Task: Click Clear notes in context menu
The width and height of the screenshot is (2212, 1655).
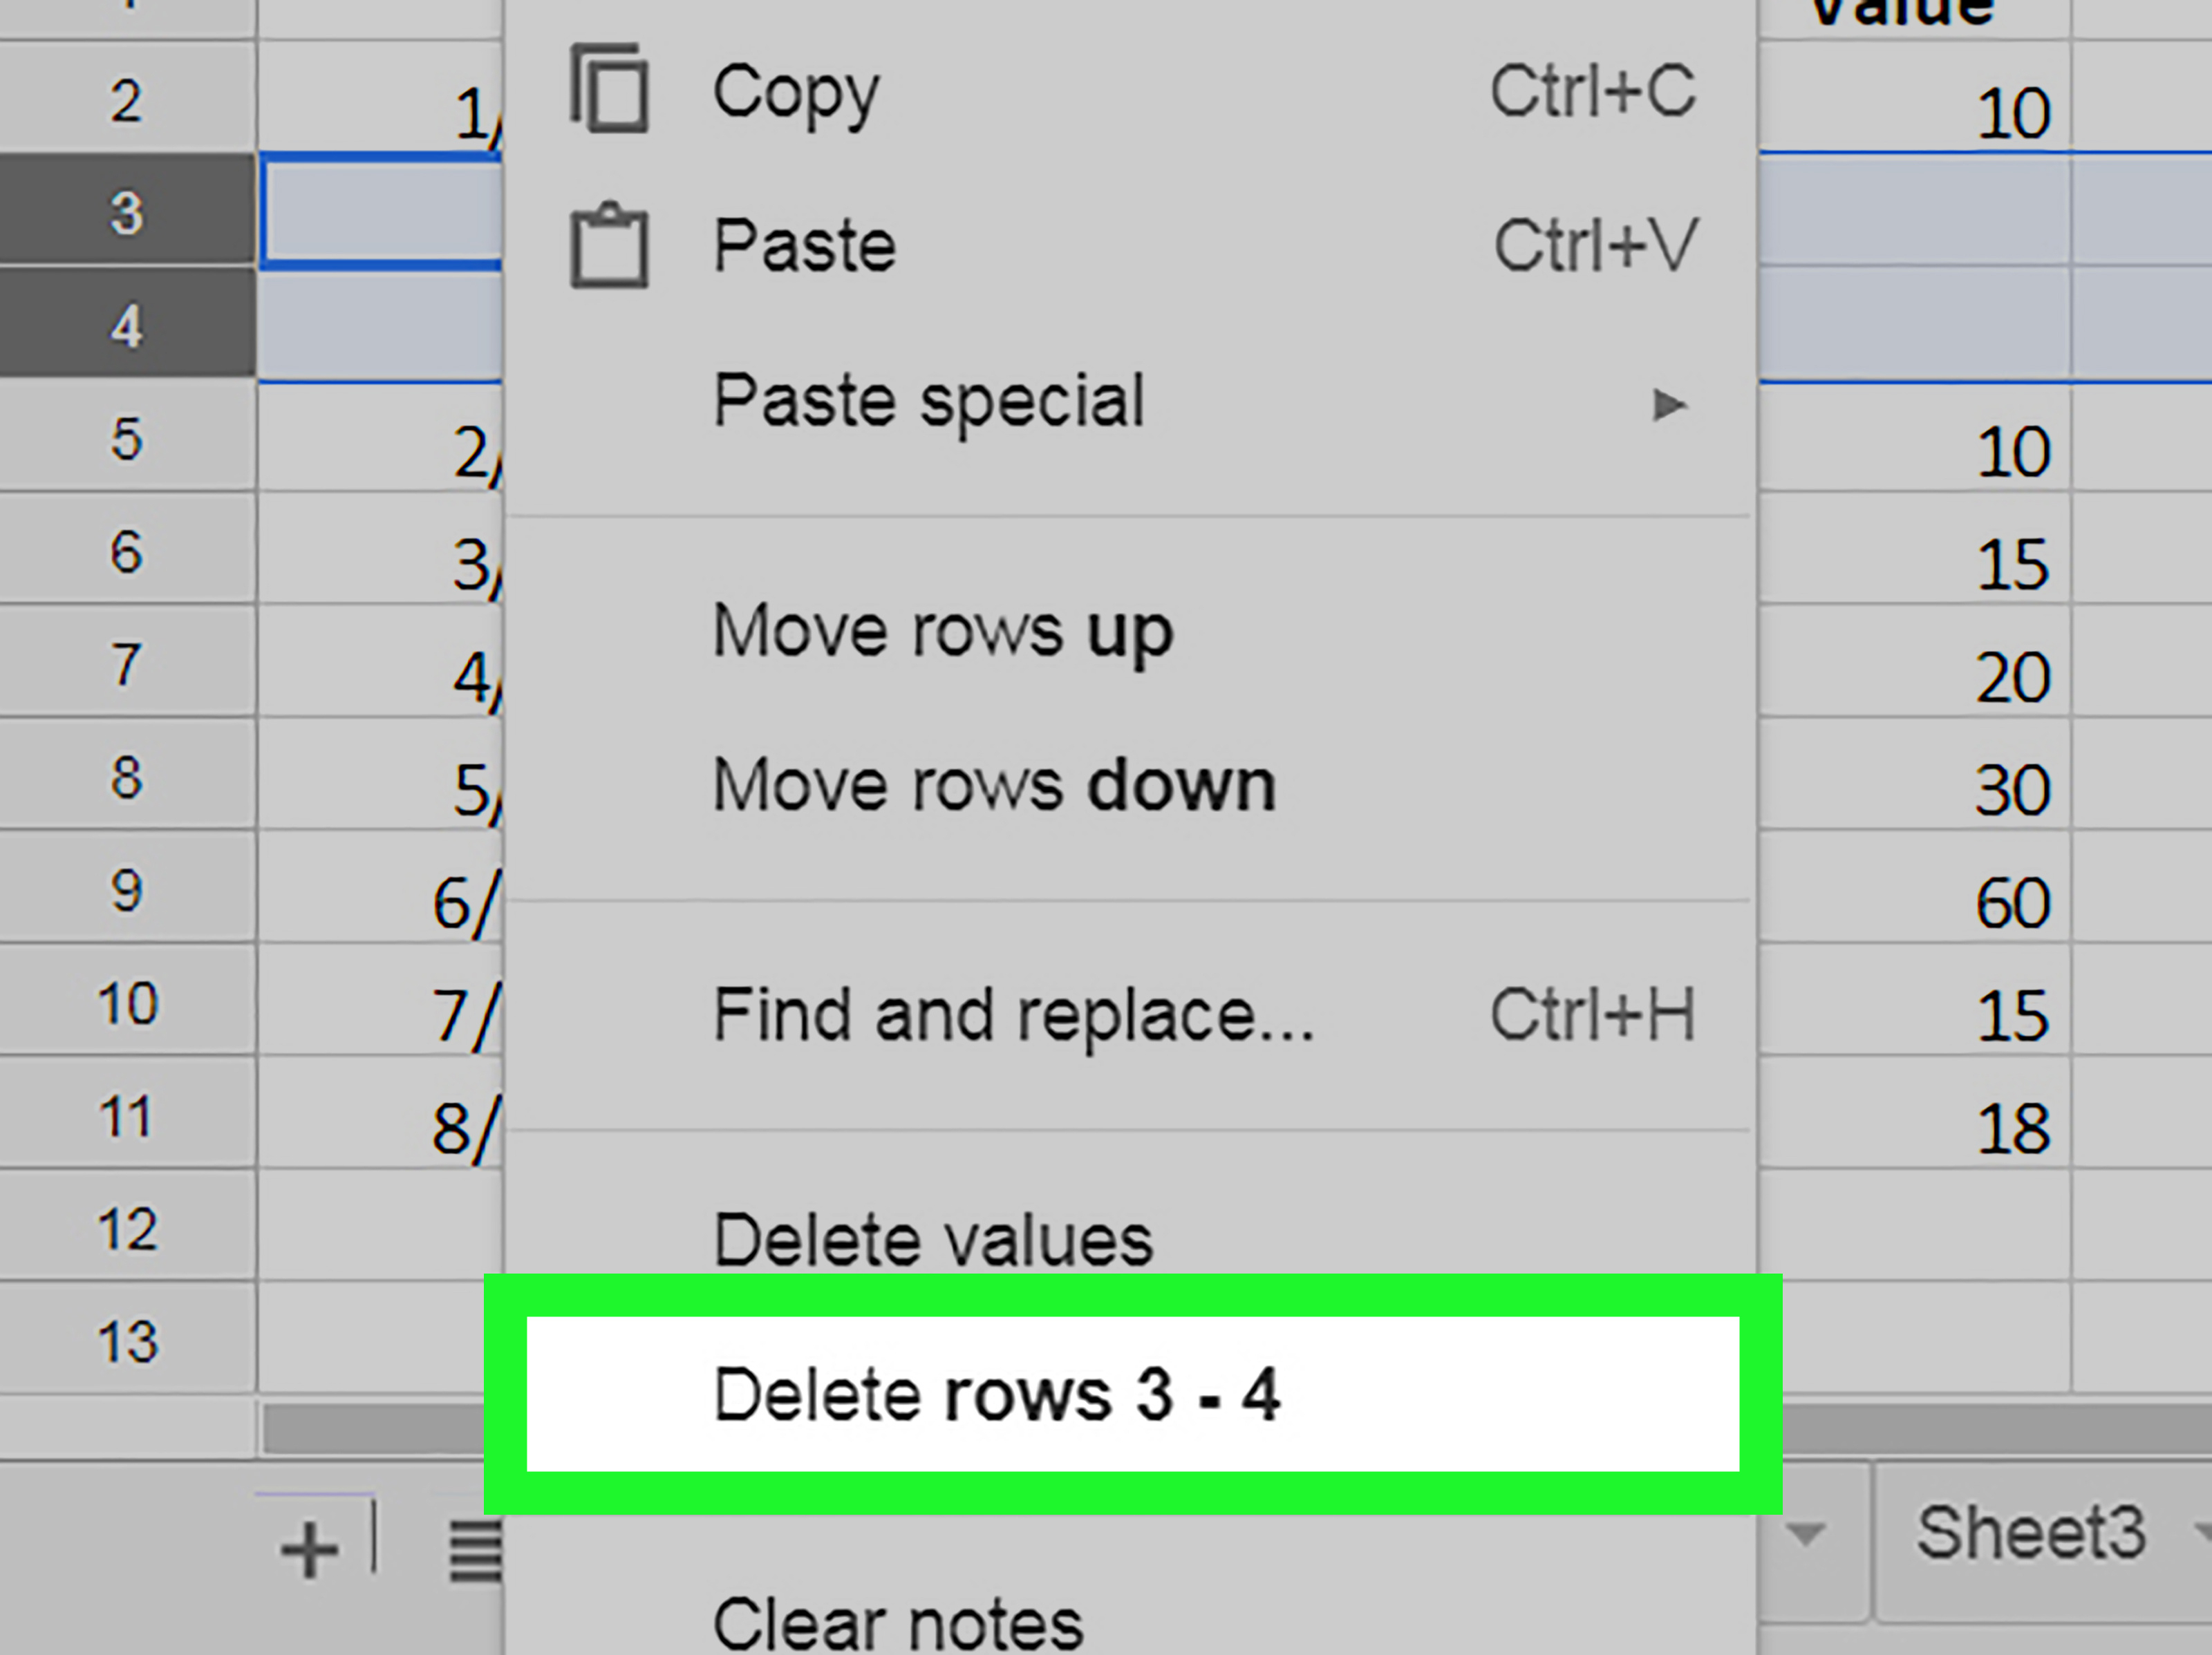Action: point(897,1624)
